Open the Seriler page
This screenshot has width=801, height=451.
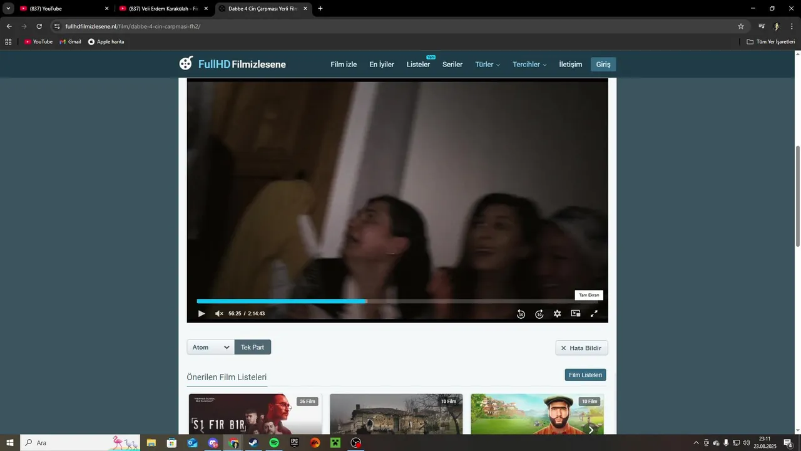pyautogui.click(x=452, y=65)
